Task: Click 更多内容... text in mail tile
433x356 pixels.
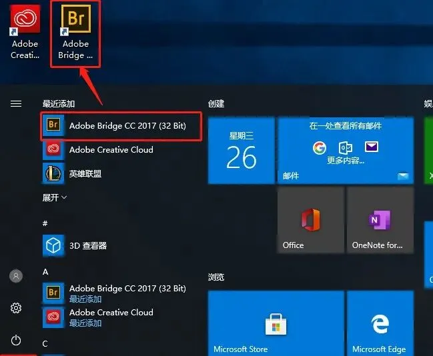Action: click(346, 161)
